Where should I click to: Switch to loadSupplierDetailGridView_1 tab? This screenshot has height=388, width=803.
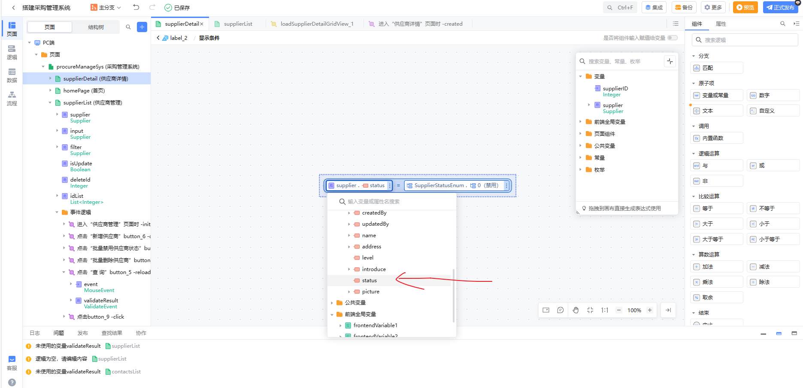[317, 24]
